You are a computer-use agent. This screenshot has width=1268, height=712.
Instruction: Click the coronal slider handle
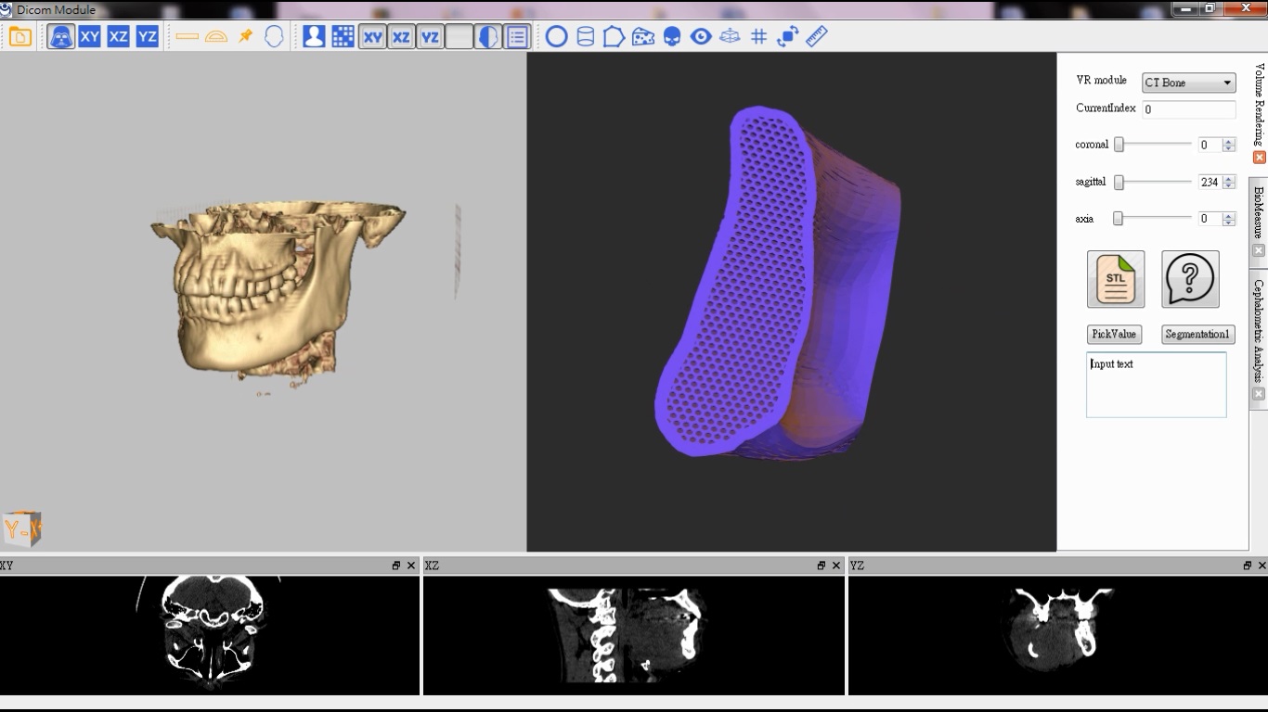coord(1119,145)
